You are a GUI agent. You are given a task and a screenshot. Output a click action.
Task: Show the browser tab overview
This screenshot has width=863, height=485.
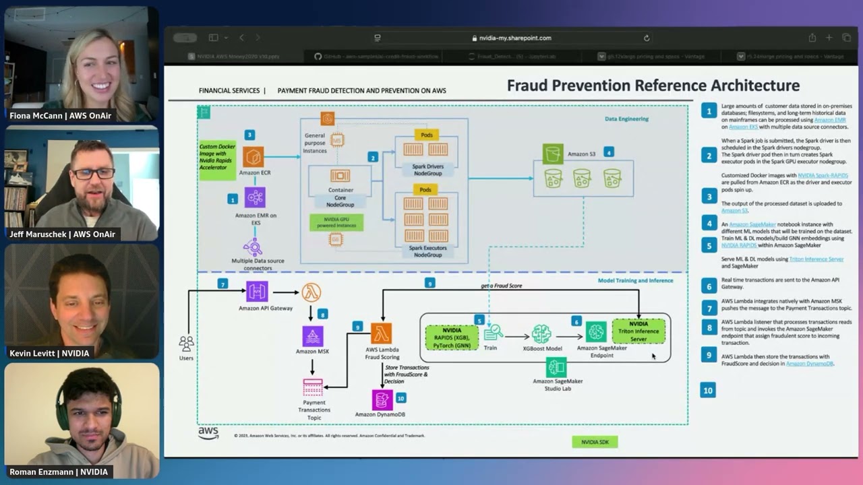(x=846, y=38)
